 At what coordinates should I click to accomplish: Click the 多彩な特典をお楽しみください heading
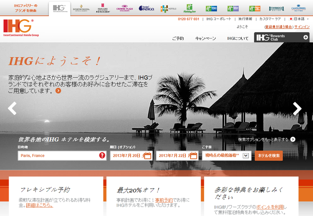248,193
